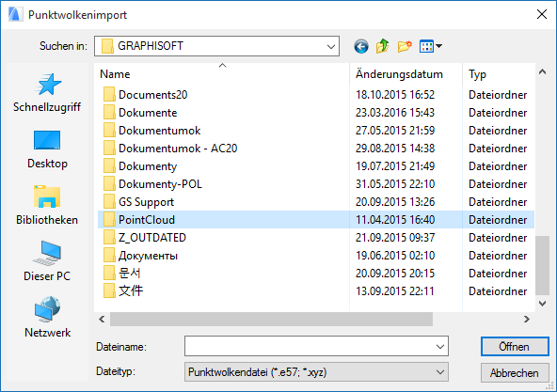This screenshot has width=557, height=392.
Task: Click the 文件 folder icon
Action: [x=109, y=290]
